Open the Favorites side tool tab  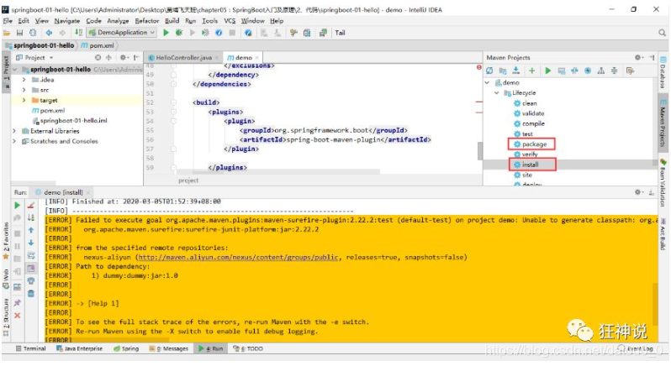[x=6, y=241]
